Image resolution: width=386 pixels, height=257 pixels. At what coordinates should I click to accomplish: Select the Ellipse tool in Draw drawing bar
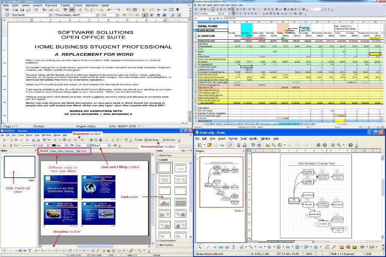click(227, 247)
